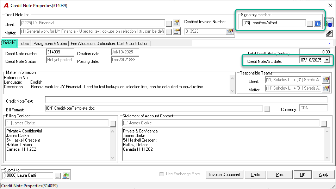
Task: Click the paperclip attachments icon
Action: pyautogui.click(x=329, y=33)
